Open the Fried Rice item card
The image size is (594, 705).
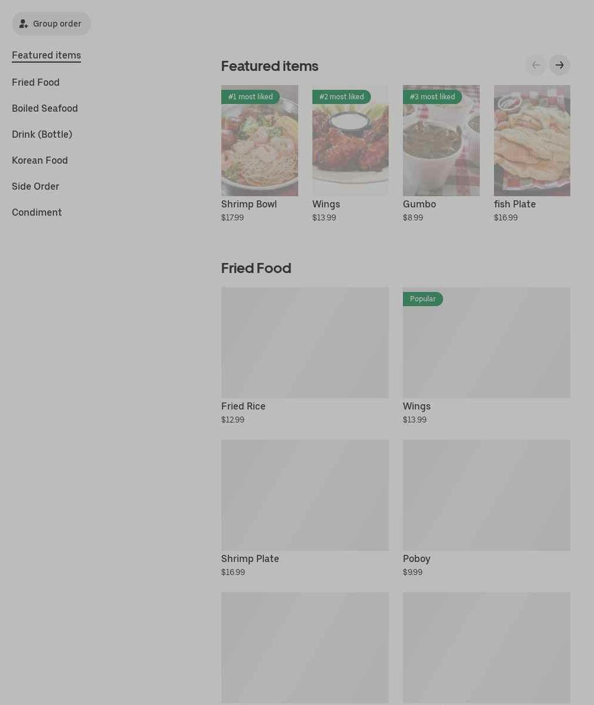point(305,356)
